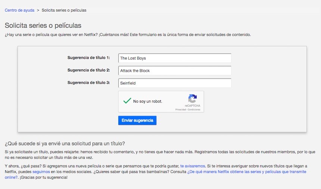Select the "Seinfield" text field
The width and height of the screenshot is (321, 189).
pyautogui.click(x=175, y=83)
